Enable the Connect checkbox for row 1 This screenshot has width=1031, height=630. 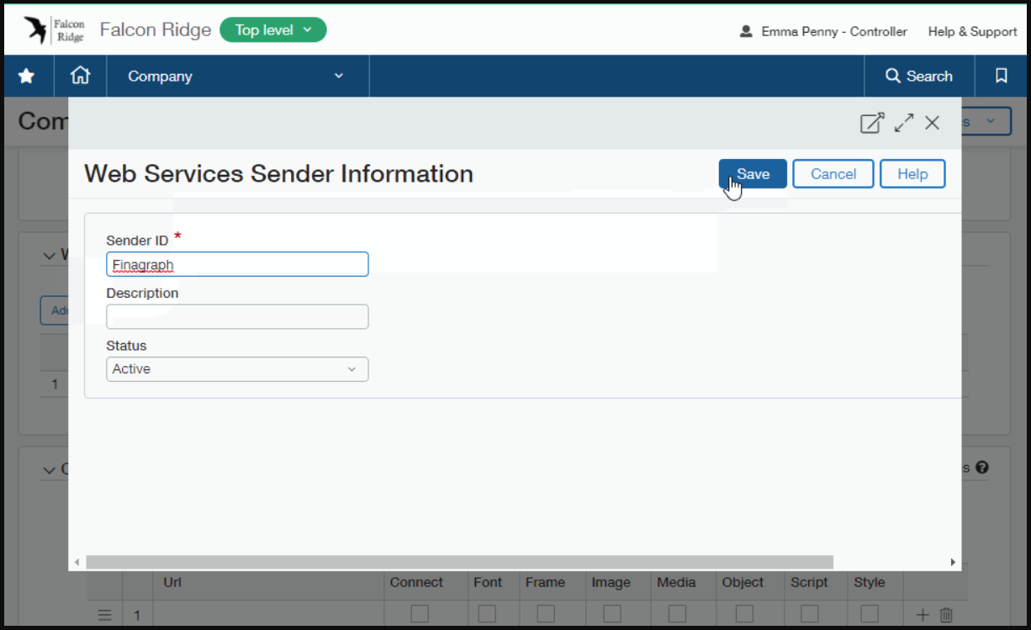420,614
